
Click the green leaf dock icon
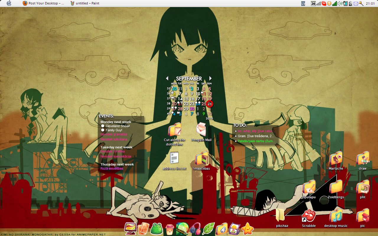click(x=208, y=229)
